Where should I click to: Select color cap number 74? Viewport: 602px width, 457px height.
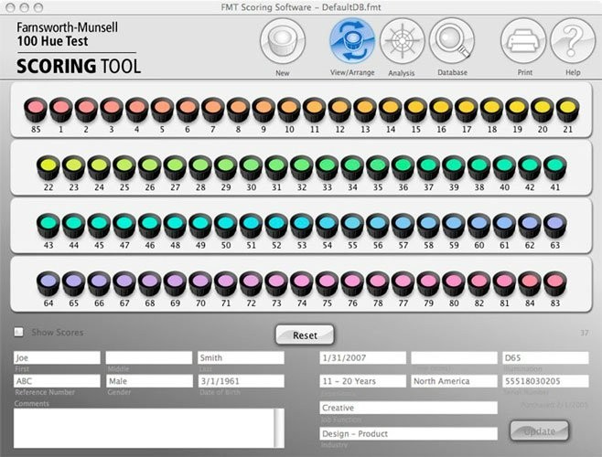pos(302,283)
